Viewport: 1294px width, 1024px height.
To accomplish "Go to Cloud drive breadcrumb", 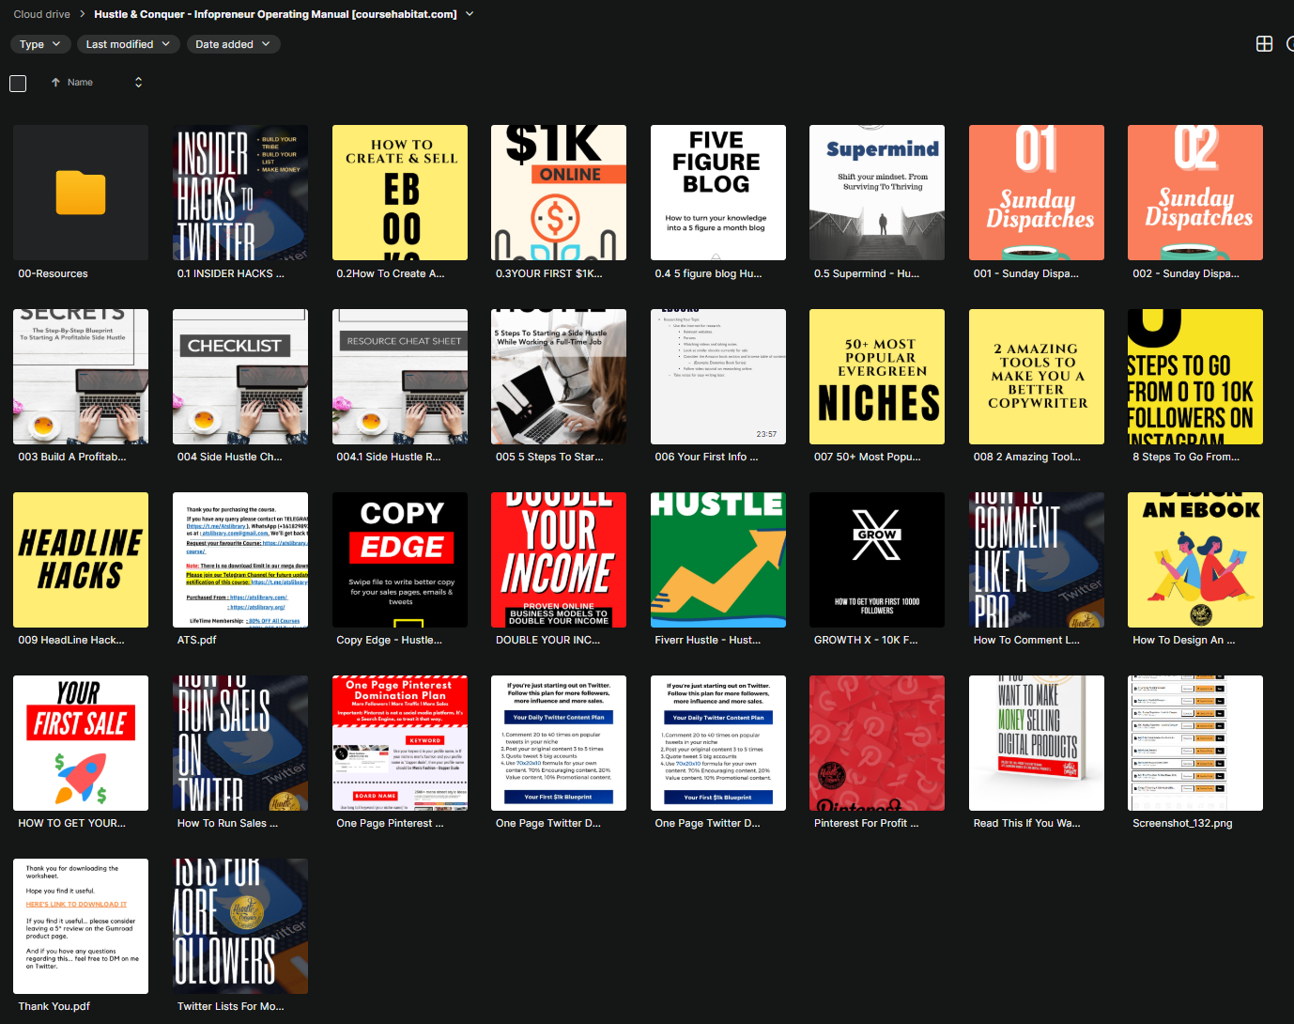I will click(41, 14).
